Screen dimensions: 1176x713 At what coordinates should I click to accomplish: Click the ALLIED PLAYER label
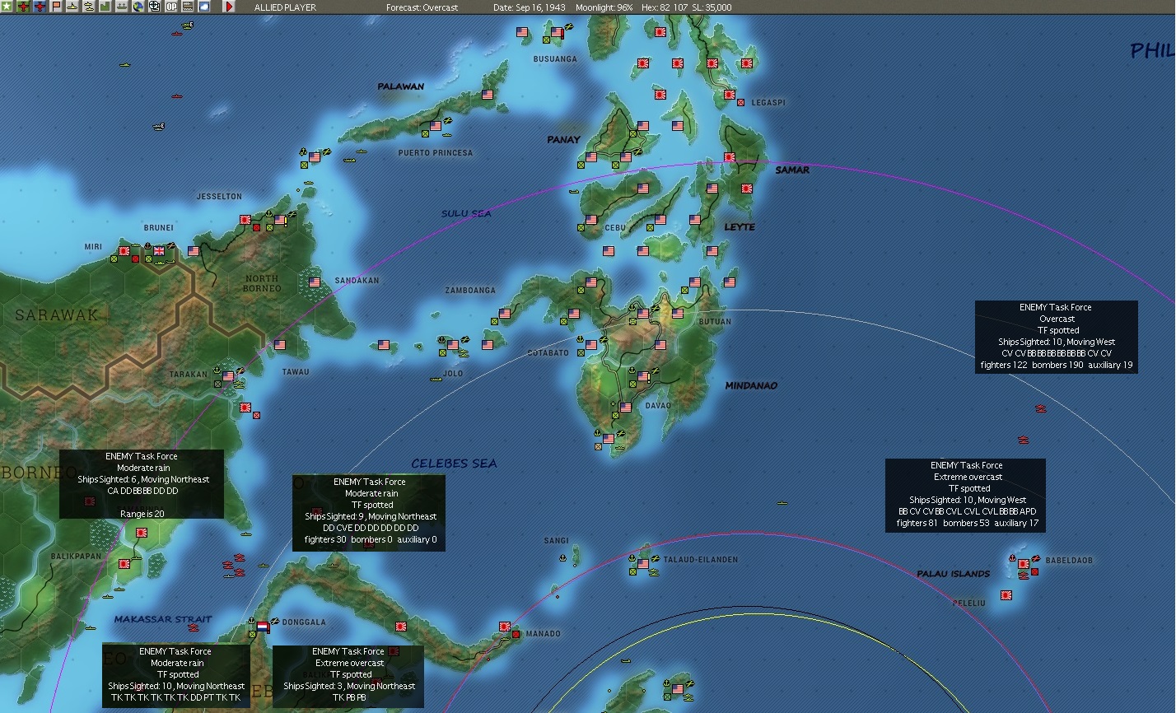[x=285, y=7]
